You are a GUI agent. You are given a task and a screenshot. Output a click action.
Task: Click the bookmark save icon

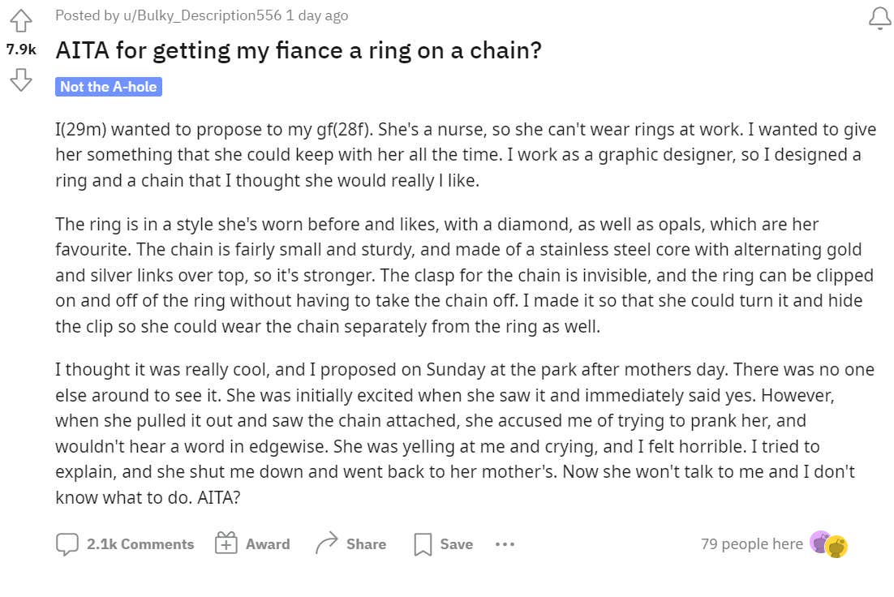(423, 544)
